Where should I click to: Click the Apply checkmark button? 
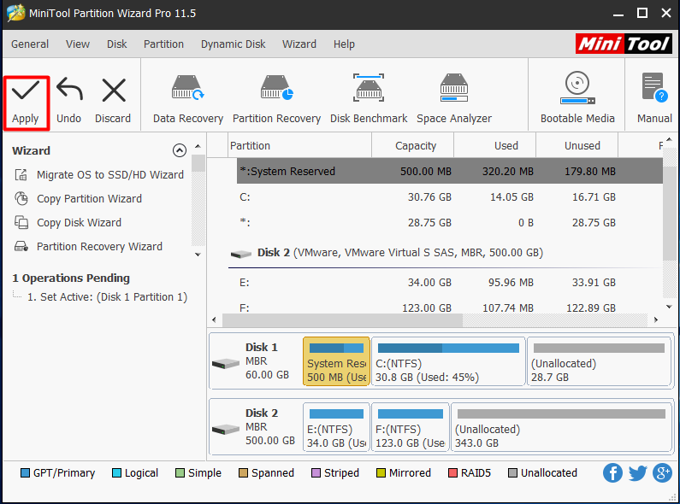pyautogui.click(x=26, y=103)
